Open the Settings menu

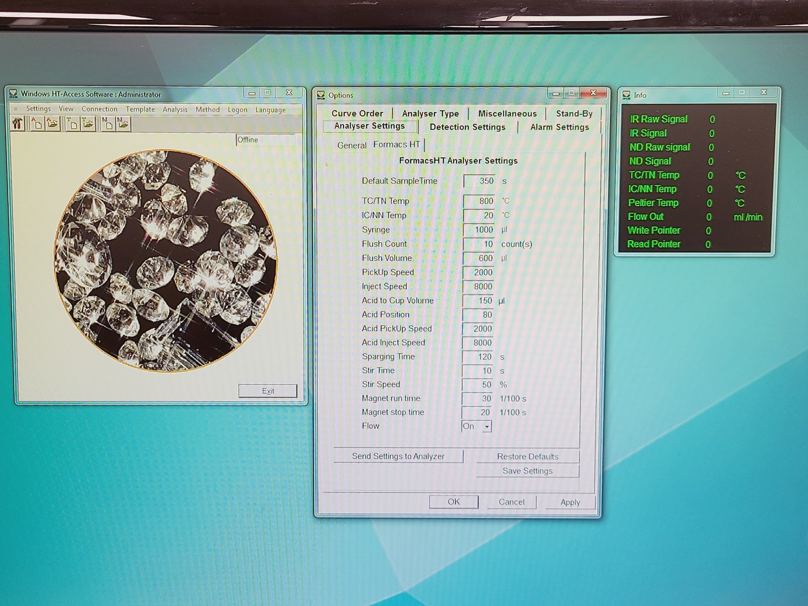pyautogui.click(x=38, y=108)
